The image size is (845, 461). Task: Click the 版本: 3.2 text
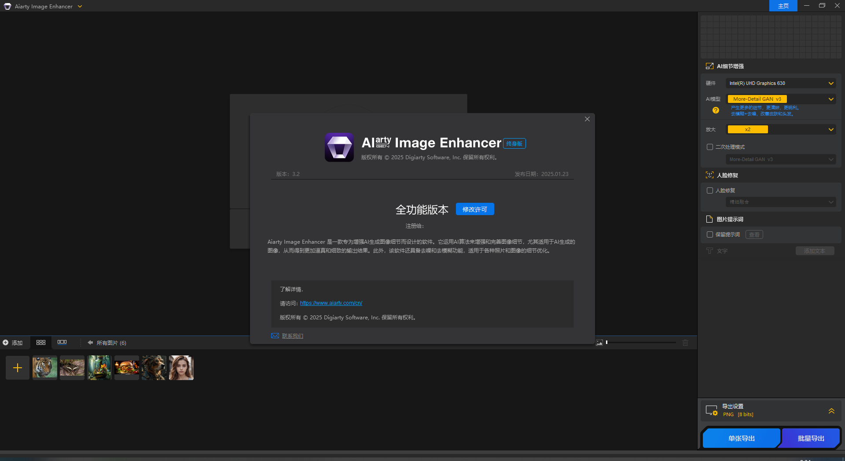tap(288, 174)
